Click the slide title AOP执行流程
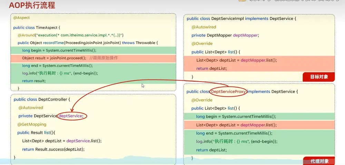Viewport: 345px width, 165px height. coord(32,5)
